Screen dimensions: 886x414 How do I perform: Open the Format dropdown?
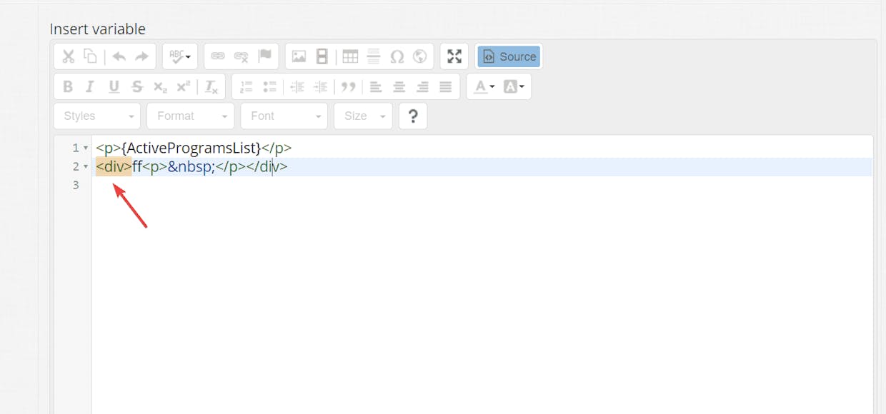coord(191,116)
